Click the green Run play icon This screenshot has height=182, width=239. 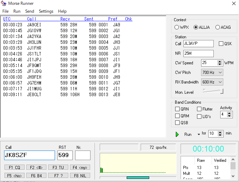[x=177, y=134]
